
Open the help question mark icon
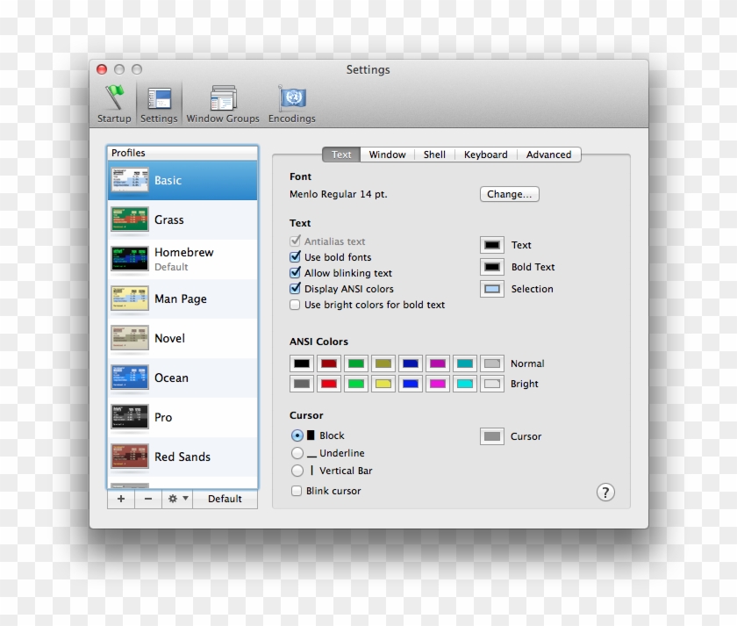click(x=605, y=493)
